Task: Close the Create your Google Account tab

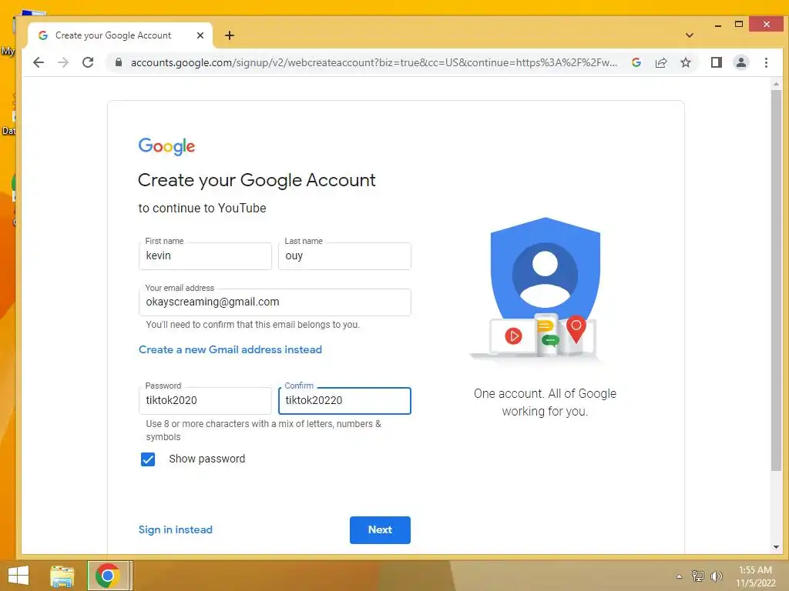Action: (200, 35)
